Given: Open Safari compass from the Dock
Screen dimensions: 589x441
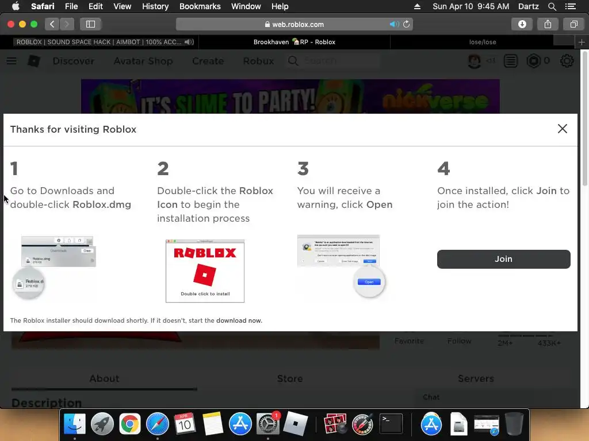Looking at the screenshot, I should click(158, 424).
